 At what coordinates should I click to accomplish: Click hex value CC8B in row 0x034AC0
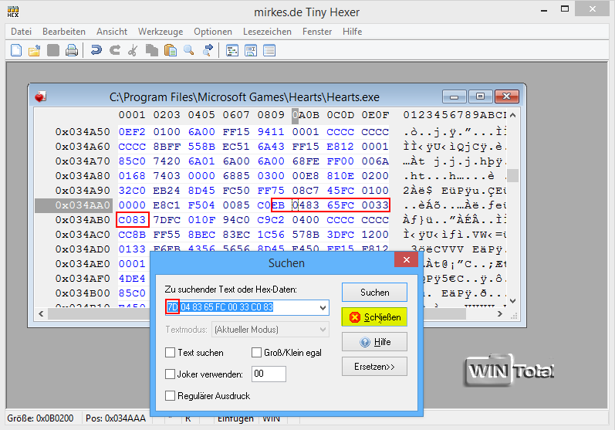(x=132, y=235)
